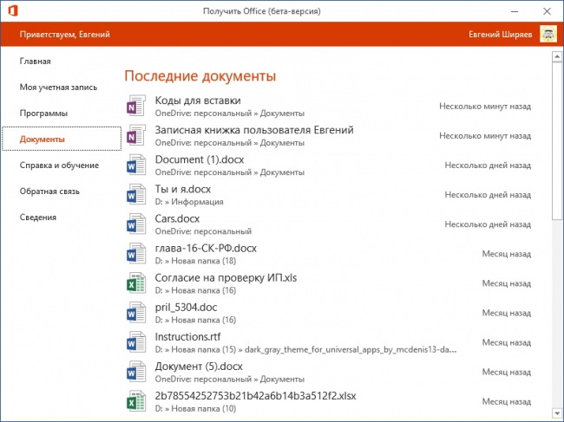This screenshot has height=422, width=564.
Task: Open the user avatar picture for Евгений Ширяев
Action: coord(548,34)
